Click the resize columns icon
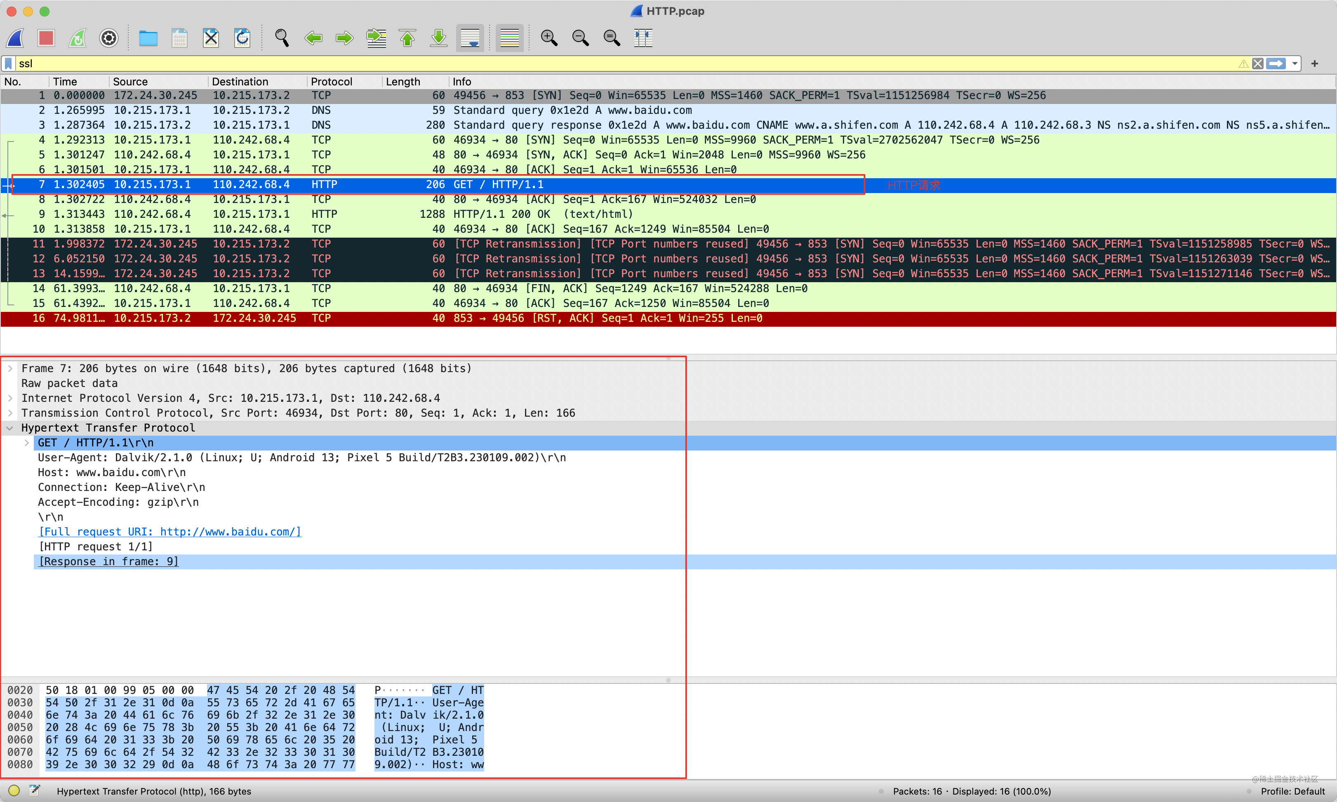This screenshot has width=1337, height=802. [643, 38]
